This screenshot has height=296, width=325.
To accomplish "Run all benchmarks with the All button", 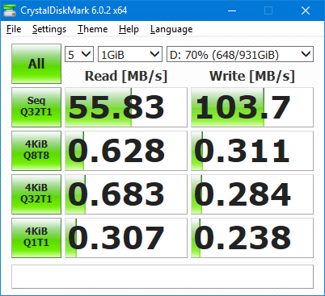I will (x=36, y=64).
